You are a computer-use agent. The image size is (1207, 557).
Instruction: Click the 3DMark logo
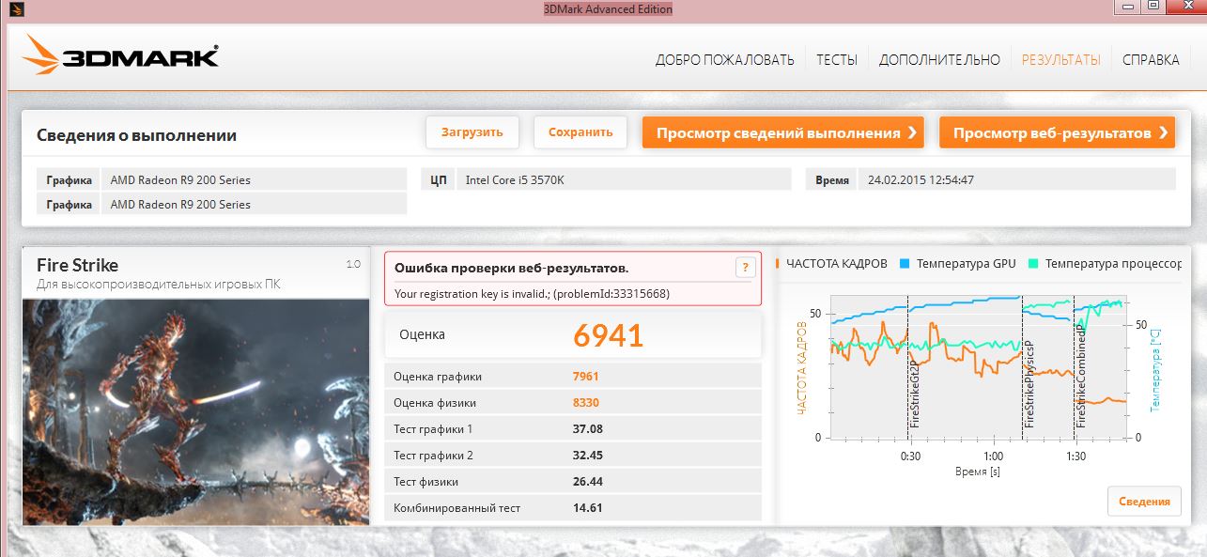(x=120, y=56)
